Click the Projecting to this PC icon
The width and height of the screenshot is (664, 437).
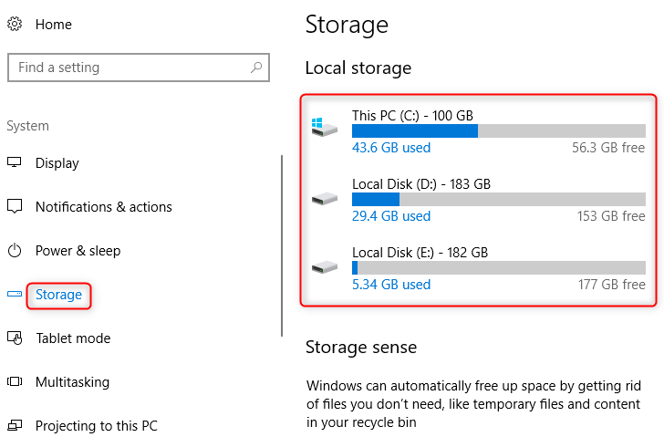14,426
